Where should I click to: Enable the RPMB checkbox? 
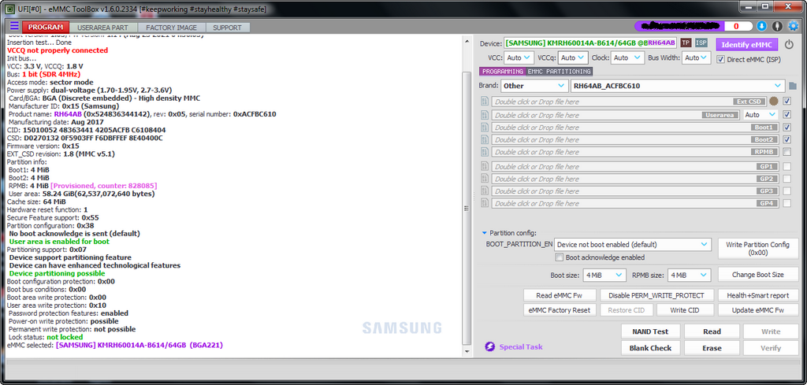coord(787,152)
